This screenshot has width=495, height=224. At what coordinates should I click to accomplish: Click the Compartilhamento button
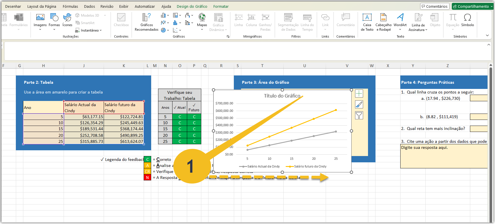(473, 6)
